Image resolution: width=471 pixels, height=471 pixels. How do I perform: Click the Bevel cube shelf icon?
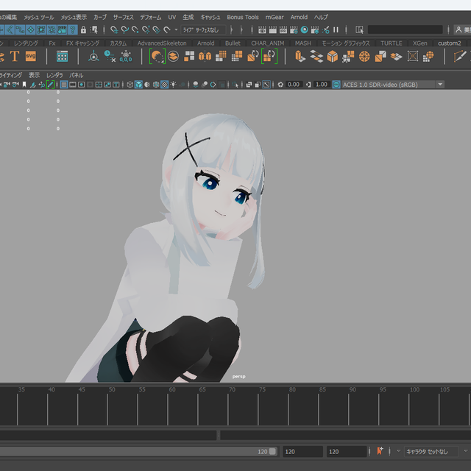tap(332, 56)
